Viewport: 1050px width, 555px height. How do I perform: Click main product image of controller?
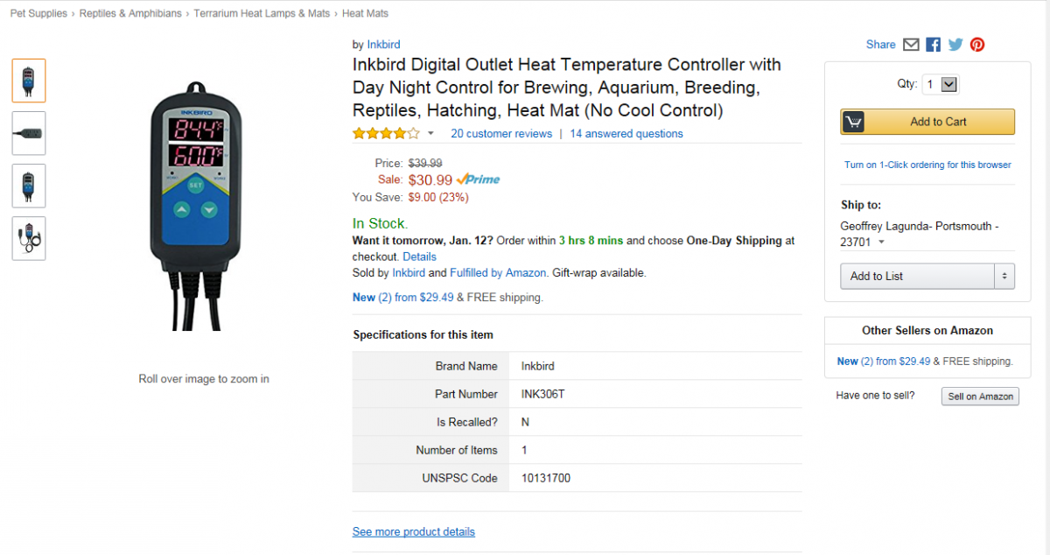(x=196, y=206)
